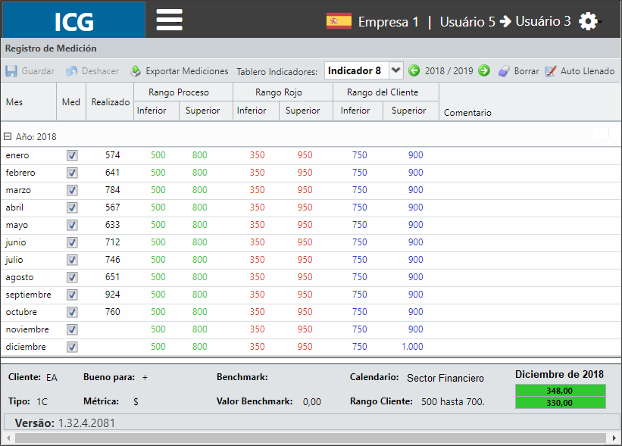622x446 pixels.
Task: Click the Exportar Mediciones icon
Action: point(136,71)
